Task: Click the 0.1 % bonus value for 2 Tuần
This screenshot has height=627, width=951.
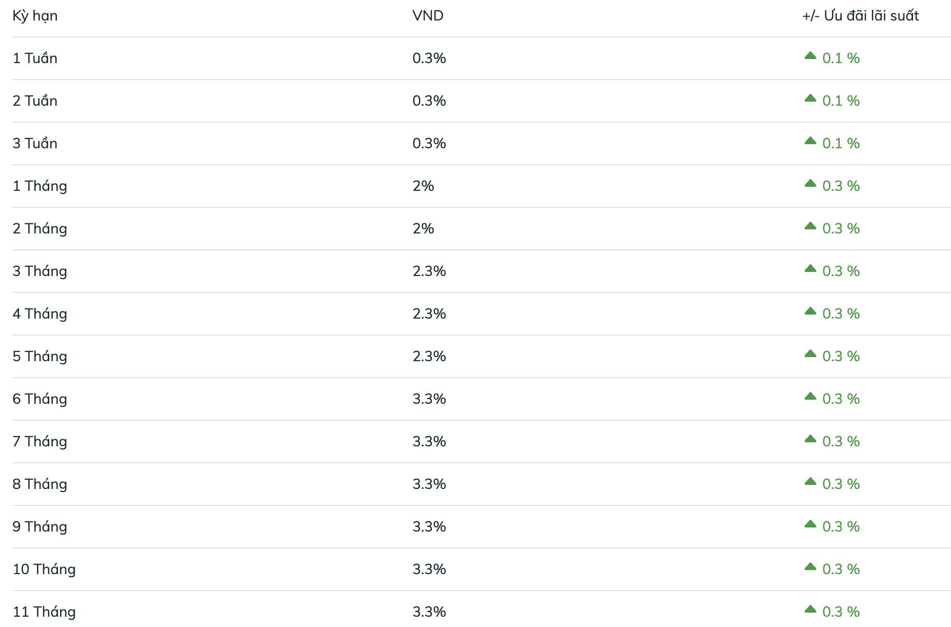Action: pyautogui.click(x=841, y=101)
